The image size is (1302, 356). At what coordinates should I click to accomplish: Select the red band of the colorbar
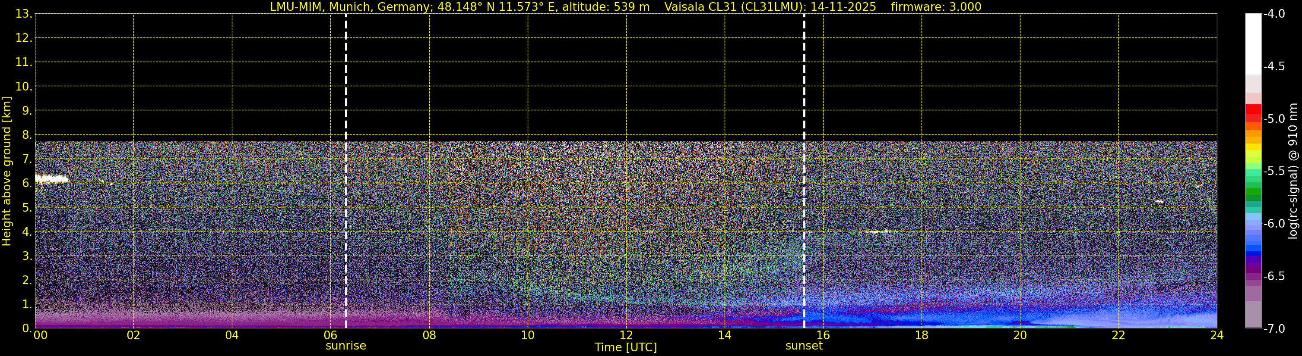[1253, 110]
